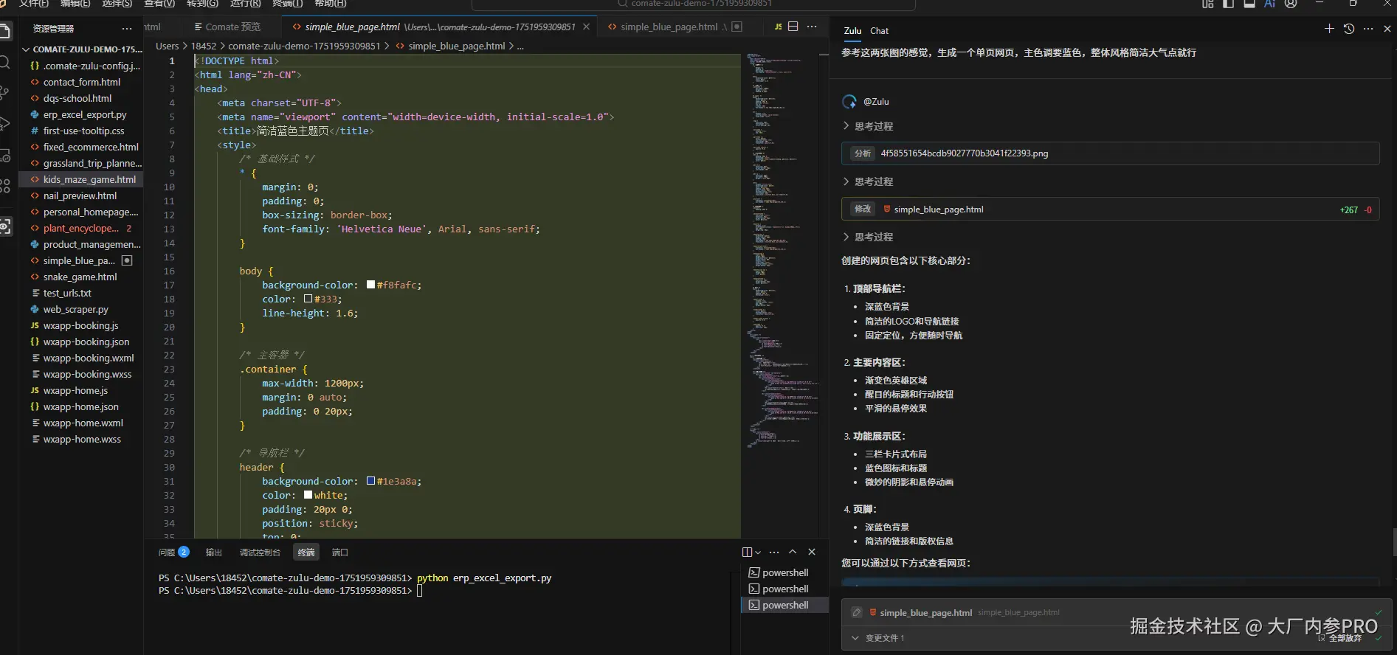Click the #333 color swatch on line 18
This screenshot has width=1397, height=655.
pos(308,299)
